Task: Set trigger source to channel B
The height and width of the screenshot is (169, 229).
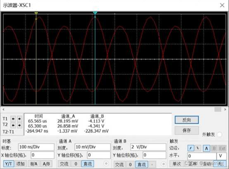Action: point(214,148)
